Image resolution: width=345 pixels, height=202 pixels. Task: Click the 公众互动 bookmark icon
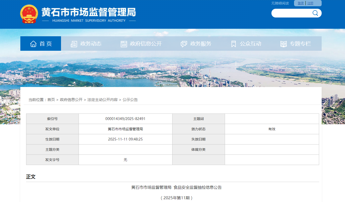(x=234, y=44)
